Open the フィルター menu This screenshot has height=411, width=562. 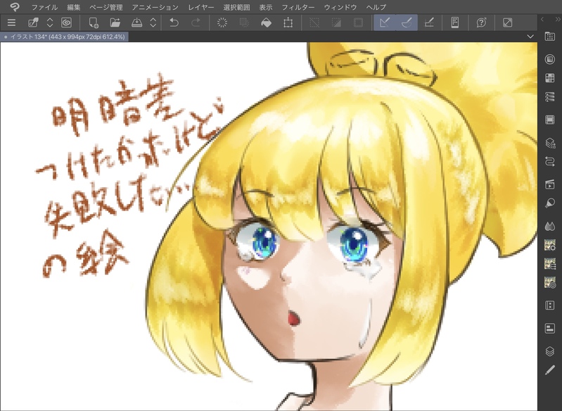tap(298, 7)
